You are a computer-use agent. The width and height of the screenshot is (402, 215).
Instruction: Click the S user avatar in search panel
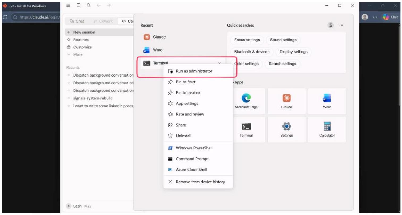click(x=331, y=25)
